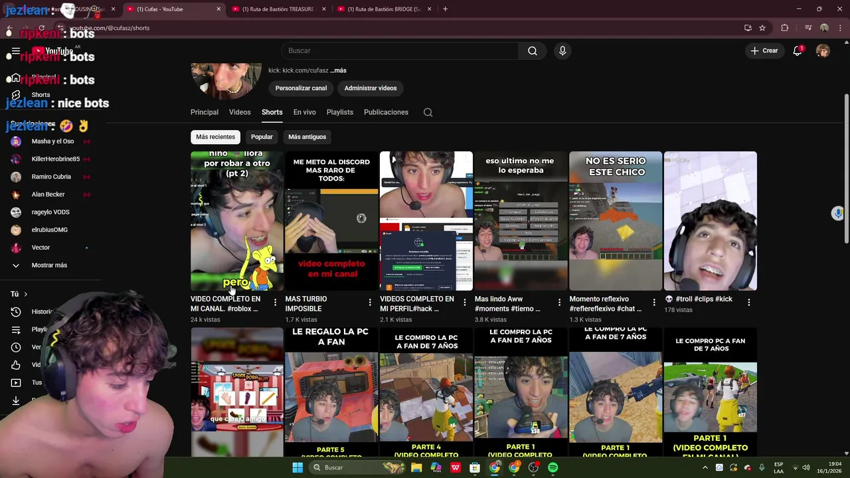This screenshot has width=850, height=478.
Task: Open 'Ramiro Cubria' subscription
Action: (52, 177)
